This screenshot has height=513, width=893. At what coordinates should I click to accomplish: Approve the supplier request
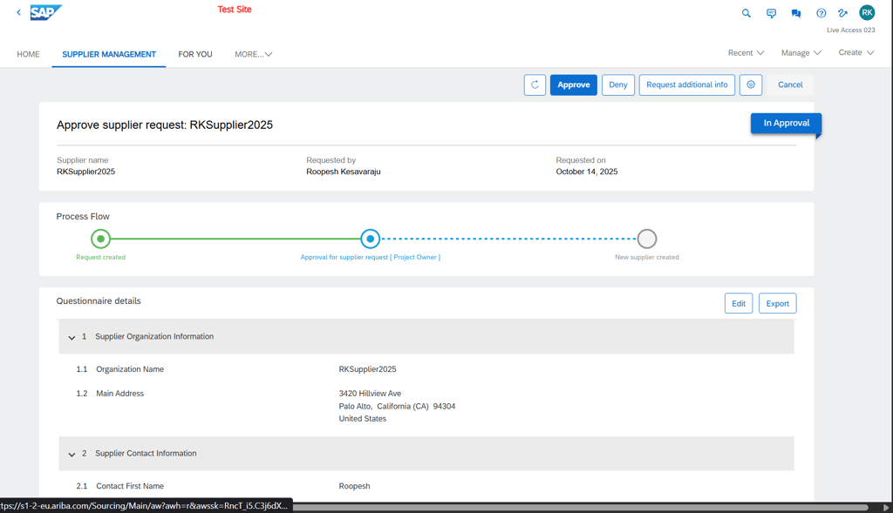coord(574,84)
